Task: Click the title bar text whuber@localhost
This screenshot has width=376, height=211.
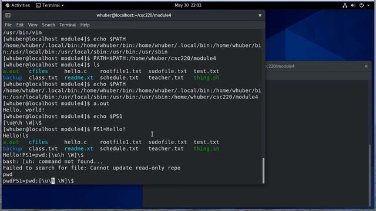Action: click(134, 15)
